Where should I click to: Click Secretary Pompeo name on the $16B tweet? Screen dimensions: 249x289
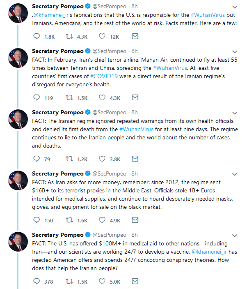pyautogui.click(x=57, y=173)
